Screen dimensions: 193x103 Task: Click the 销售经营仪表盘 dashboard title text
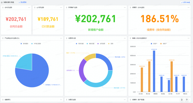9,2
